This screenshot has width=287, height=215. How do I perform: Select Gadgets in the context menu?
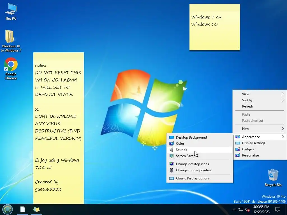click(x=260, y=149)
